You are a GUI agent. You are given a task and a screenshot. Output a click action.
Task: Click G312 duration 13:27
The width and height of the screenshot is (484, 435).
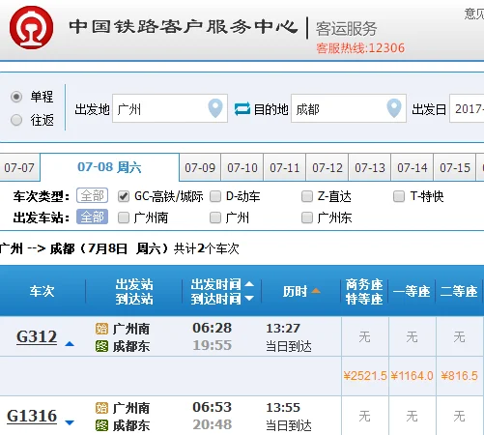point(283,329)
